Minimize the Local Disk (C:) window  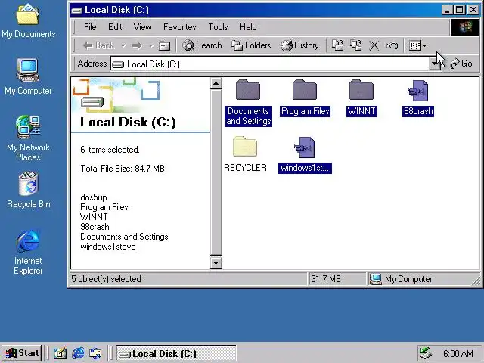(x=447, y=10)
